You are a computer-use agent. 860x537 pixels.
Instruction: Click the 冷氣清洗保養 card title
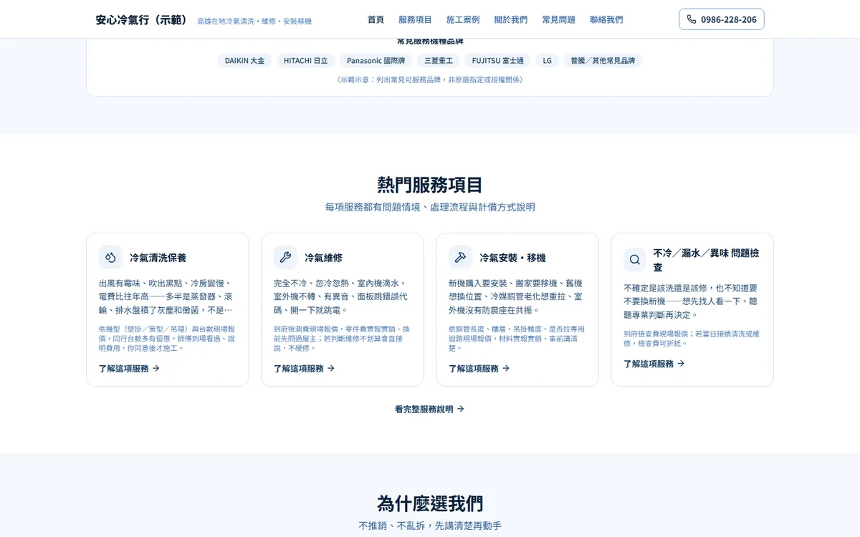pyautogui.click(x=158, y=257)
